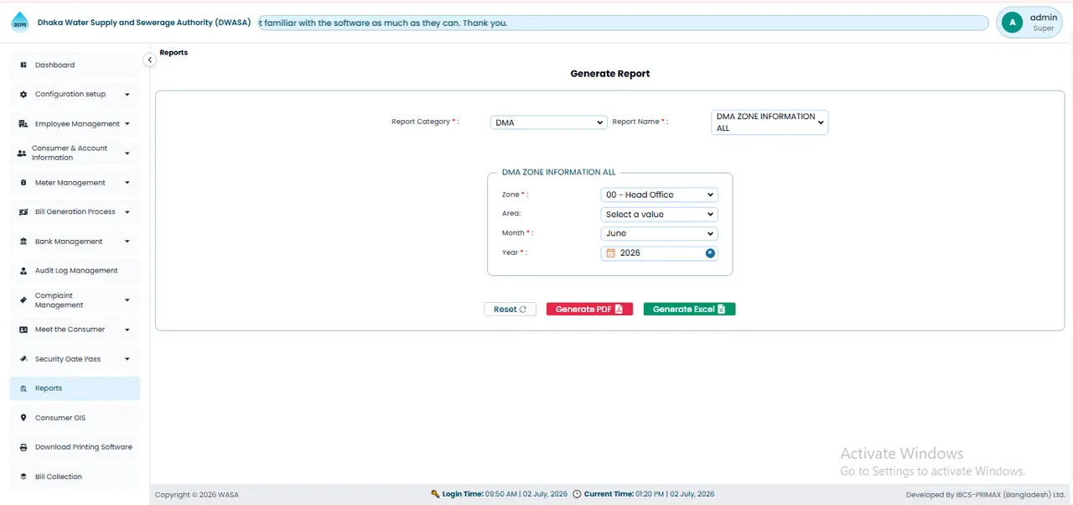Expand the Employee Management submenu arrow
Screen dimensions: 1073x505
coord(127,124)
